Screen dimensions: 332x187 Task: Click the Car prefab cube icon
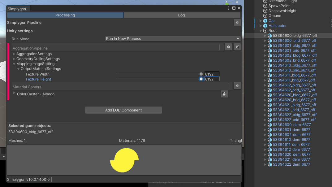(265, 21)
